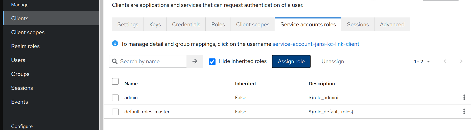Select the admin role checkbox
This screenshot has height=130, width=471.
click(x=115, y=98)
